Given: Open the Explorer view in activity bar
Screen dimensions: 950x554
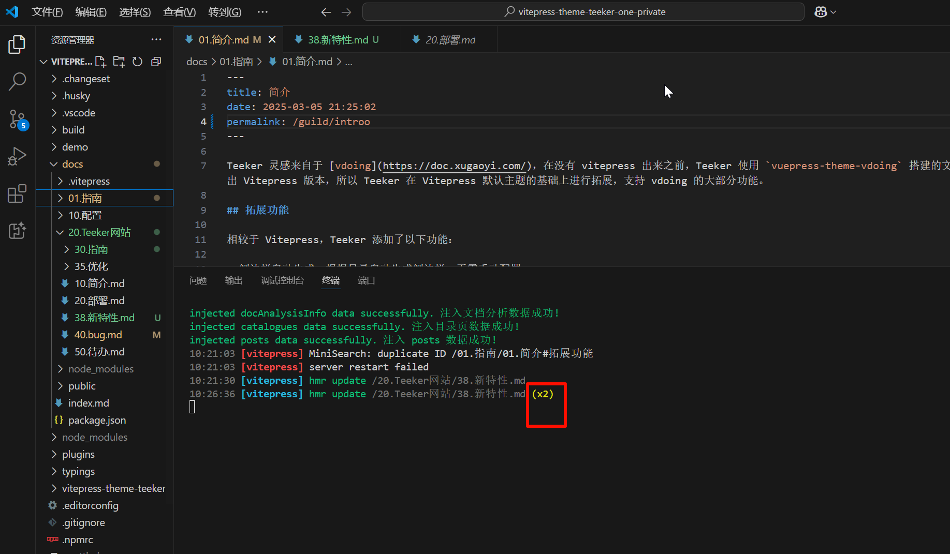Looking at the screenshot, I should 17,44.
